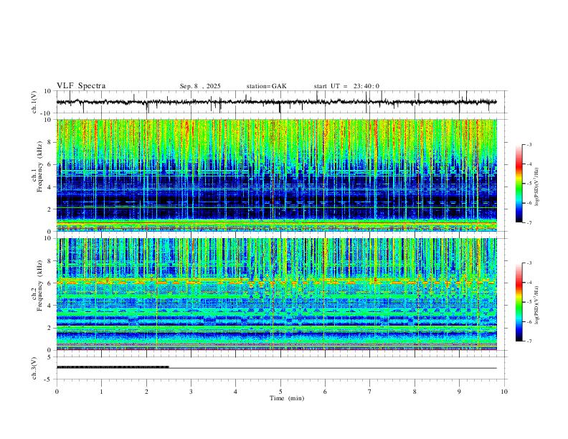Click the "1" tick on the time axis
568x439 pixels.
coord(101,392)
